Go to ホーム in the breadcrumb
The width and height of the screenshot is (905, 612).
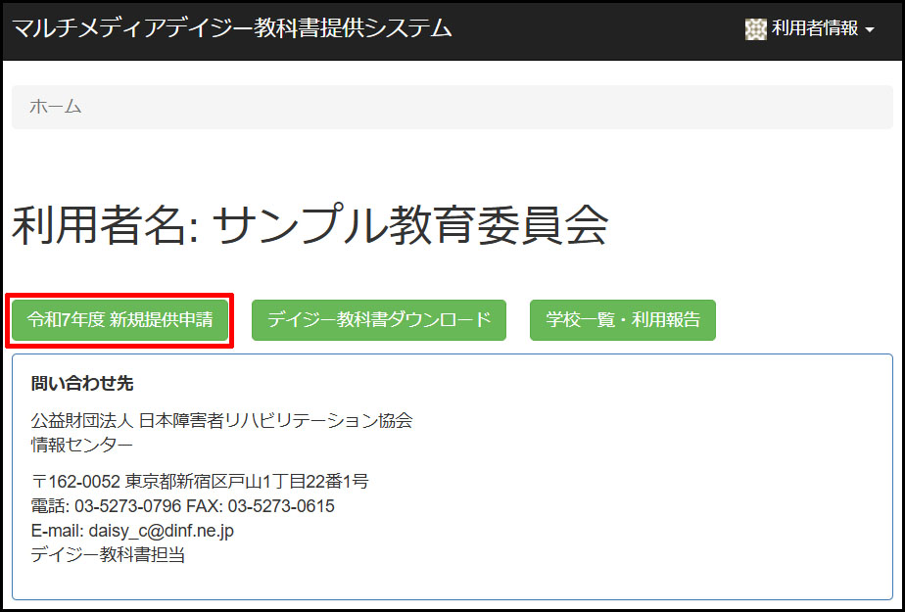pos(55,107)
